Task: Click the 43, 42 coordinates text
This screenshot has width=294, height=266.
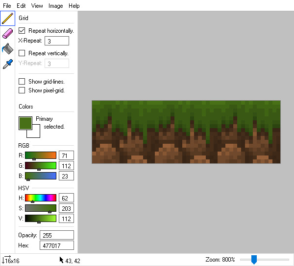Action: coord(73,261)
